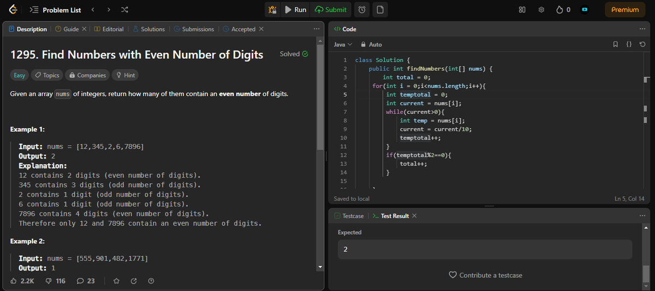Like the problem with thumbs up
Screen dimensions: 655x291
pos(22,281)
